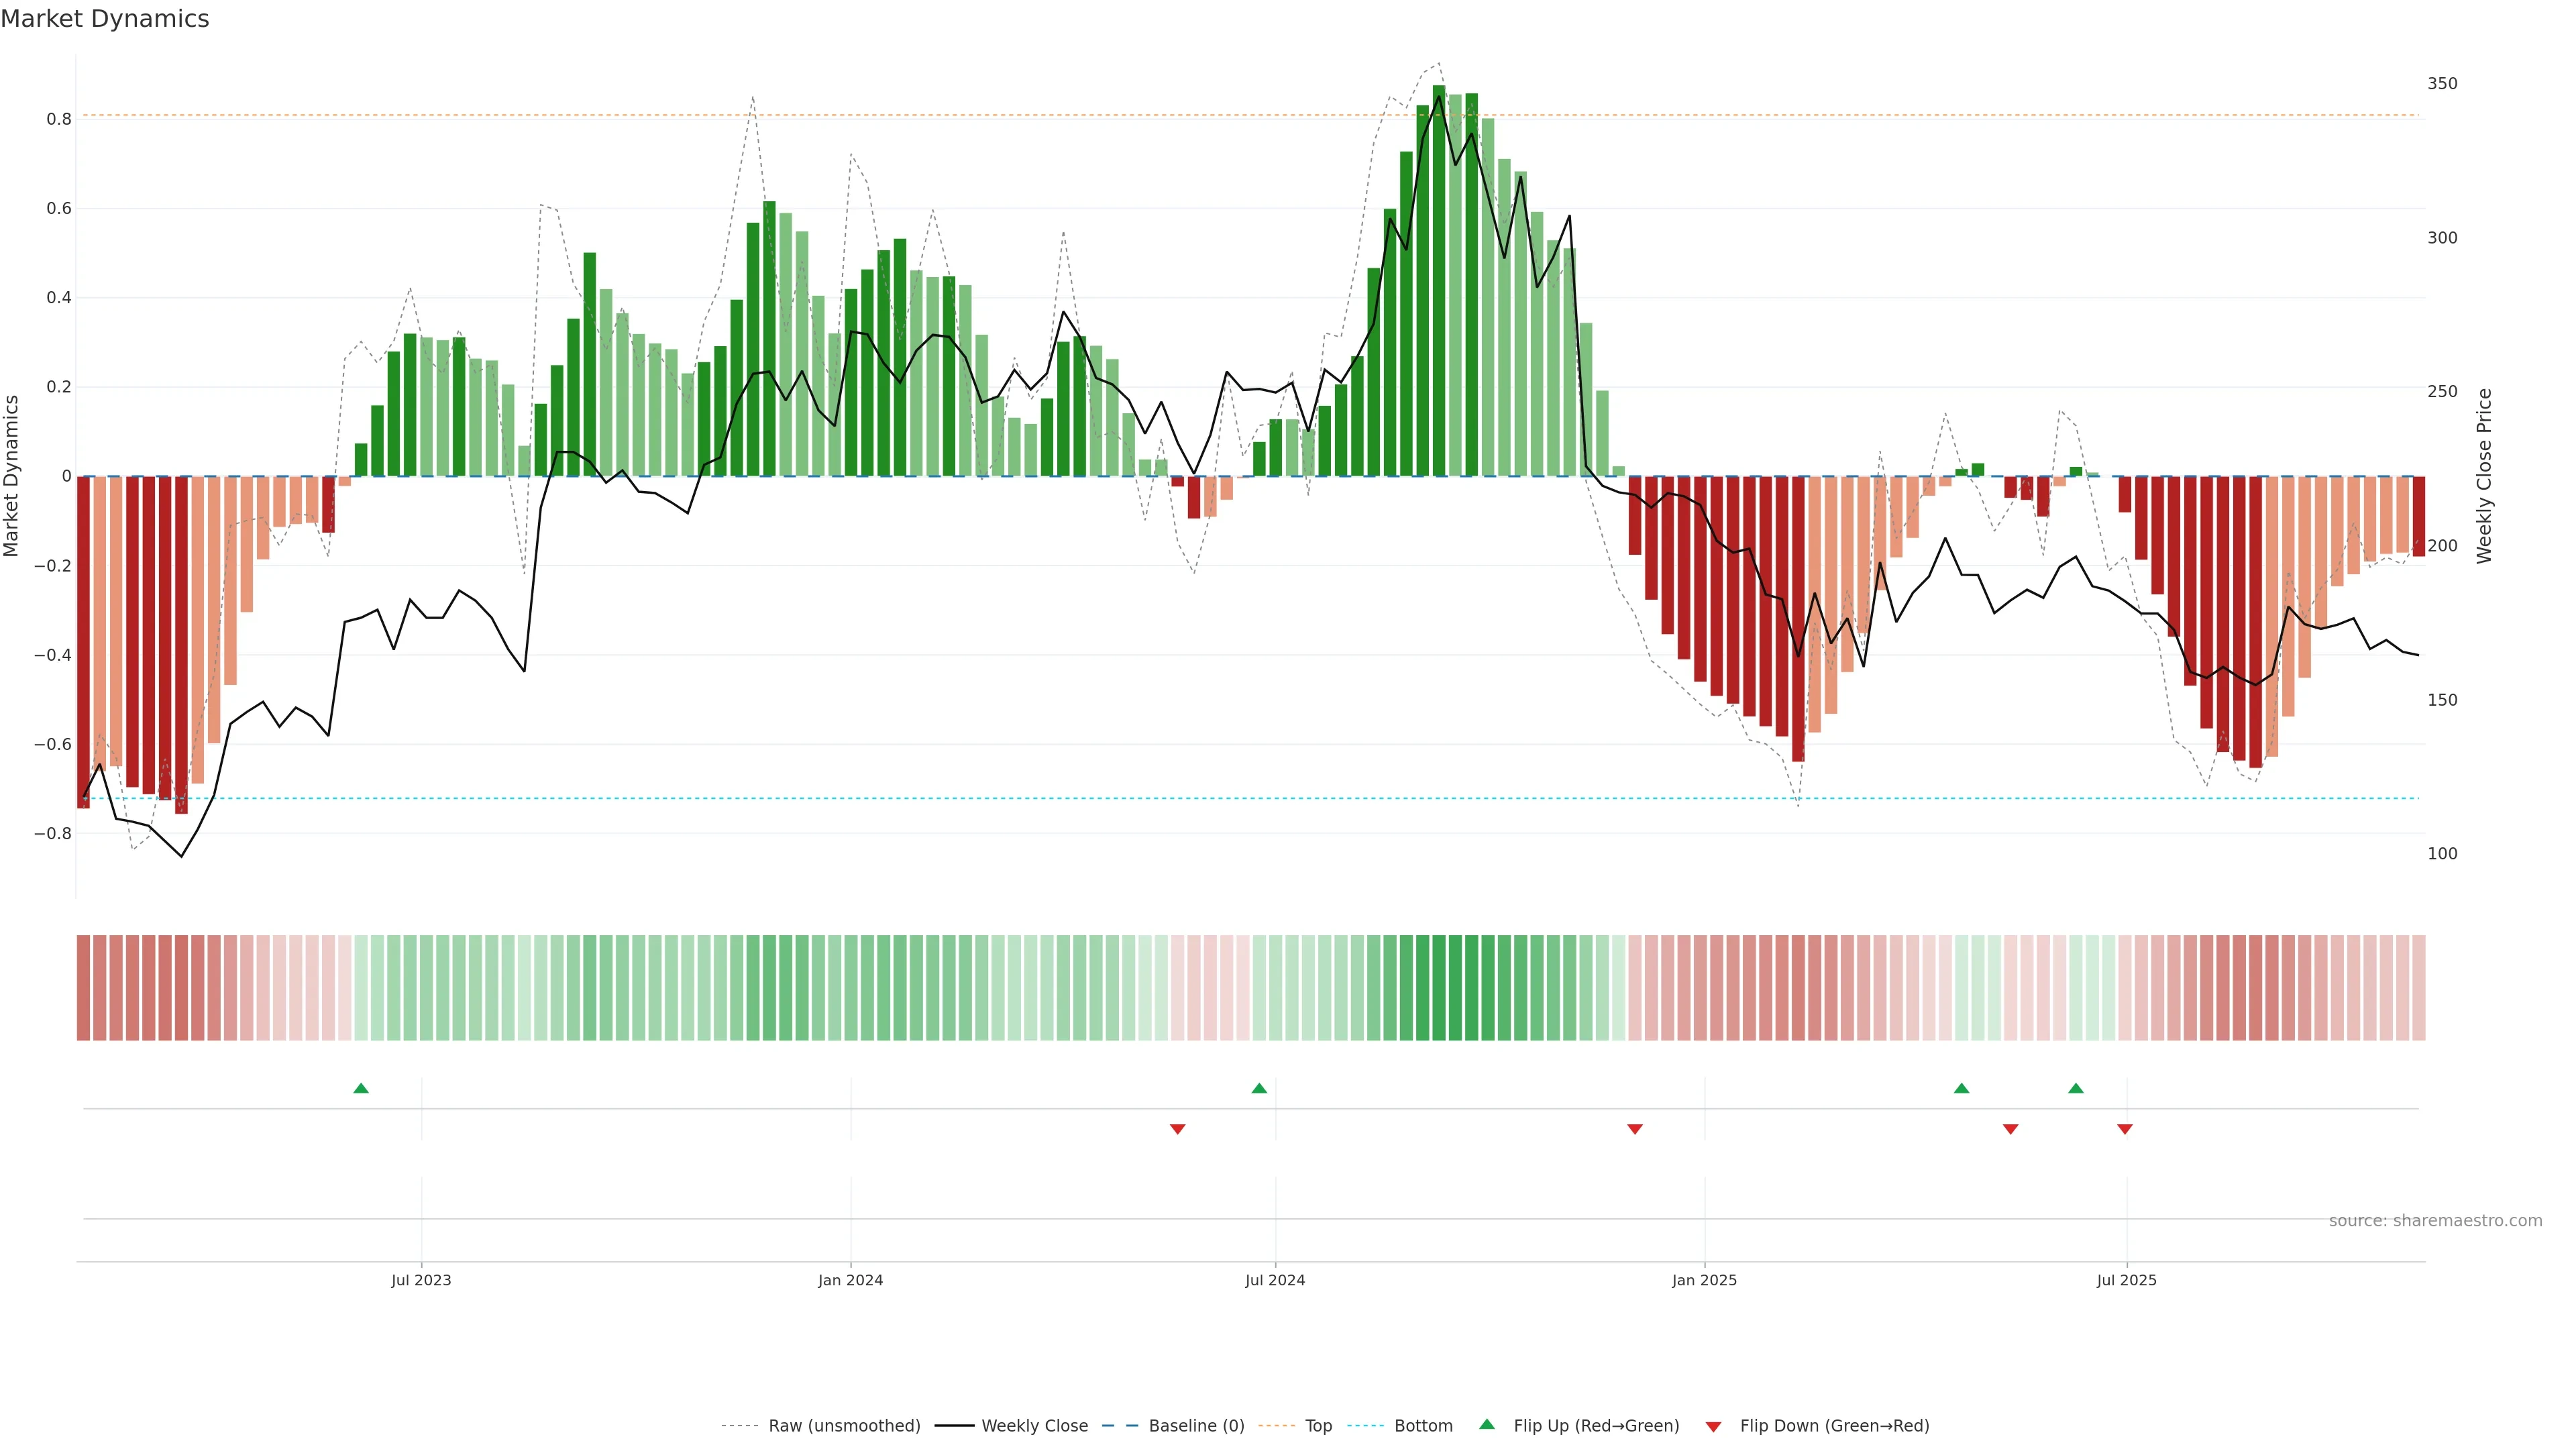Click the Jan 2024 axis label
Screen dimensions: 2576x1449
[x=850, y=1280]
